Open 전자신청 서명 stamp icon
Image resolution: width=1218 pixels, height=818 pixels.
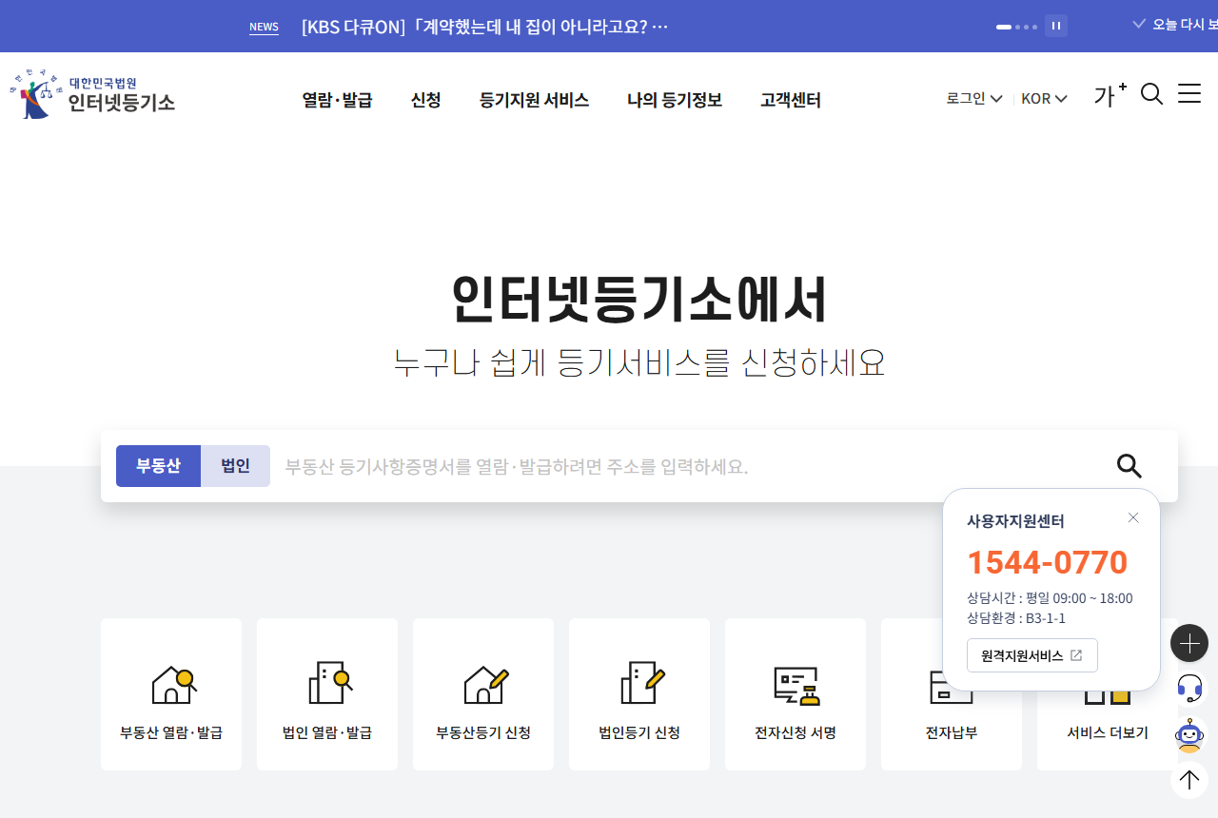point(796,686)
